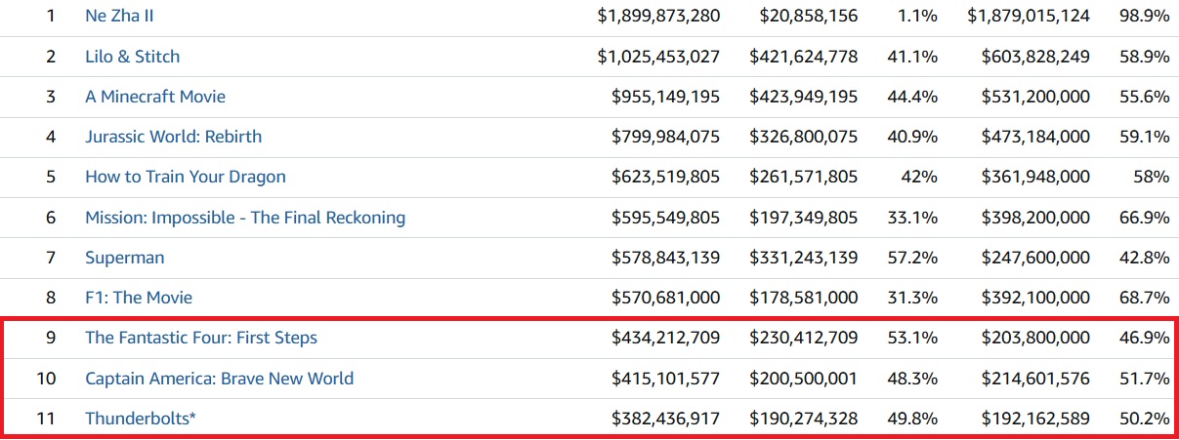This screenshot has width=1179, height=440.
Task: Select domestic share 1.1% for Ne Zha II
Action: pos(916,17)
